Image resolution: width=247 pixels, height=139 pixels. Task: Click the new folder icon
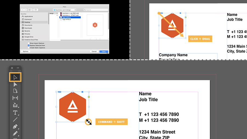[36, 10]
